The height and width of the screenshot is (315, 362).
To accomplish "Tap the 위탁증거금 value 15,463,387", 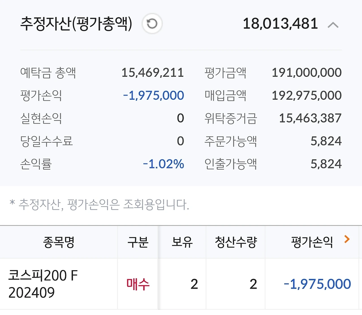I will pos(310,118).
